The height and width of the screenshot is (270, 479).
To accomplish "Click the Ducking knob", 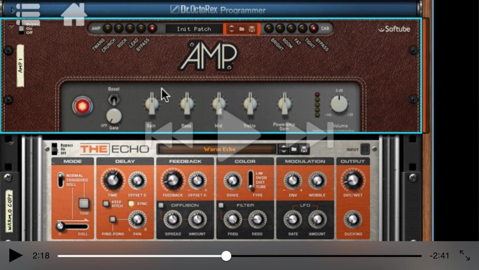I will 353,219.
